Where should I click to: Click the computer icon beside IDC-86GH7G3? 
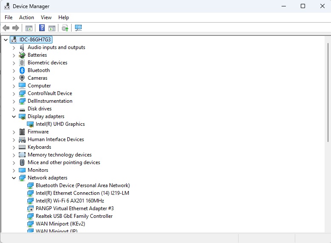pyautogui.click(x=14, y=40)
